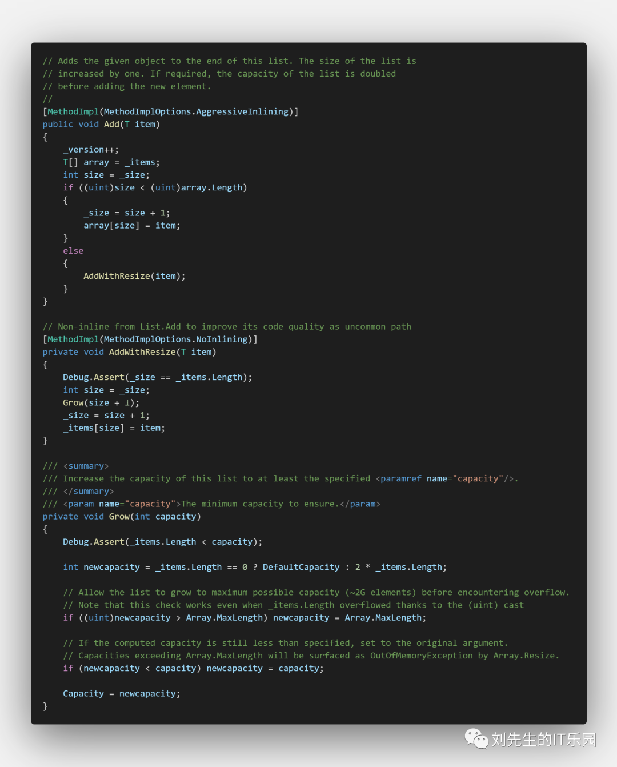617x767 pixels.
Task: Click the private void Grow method declaration
Action: (121, 516)
